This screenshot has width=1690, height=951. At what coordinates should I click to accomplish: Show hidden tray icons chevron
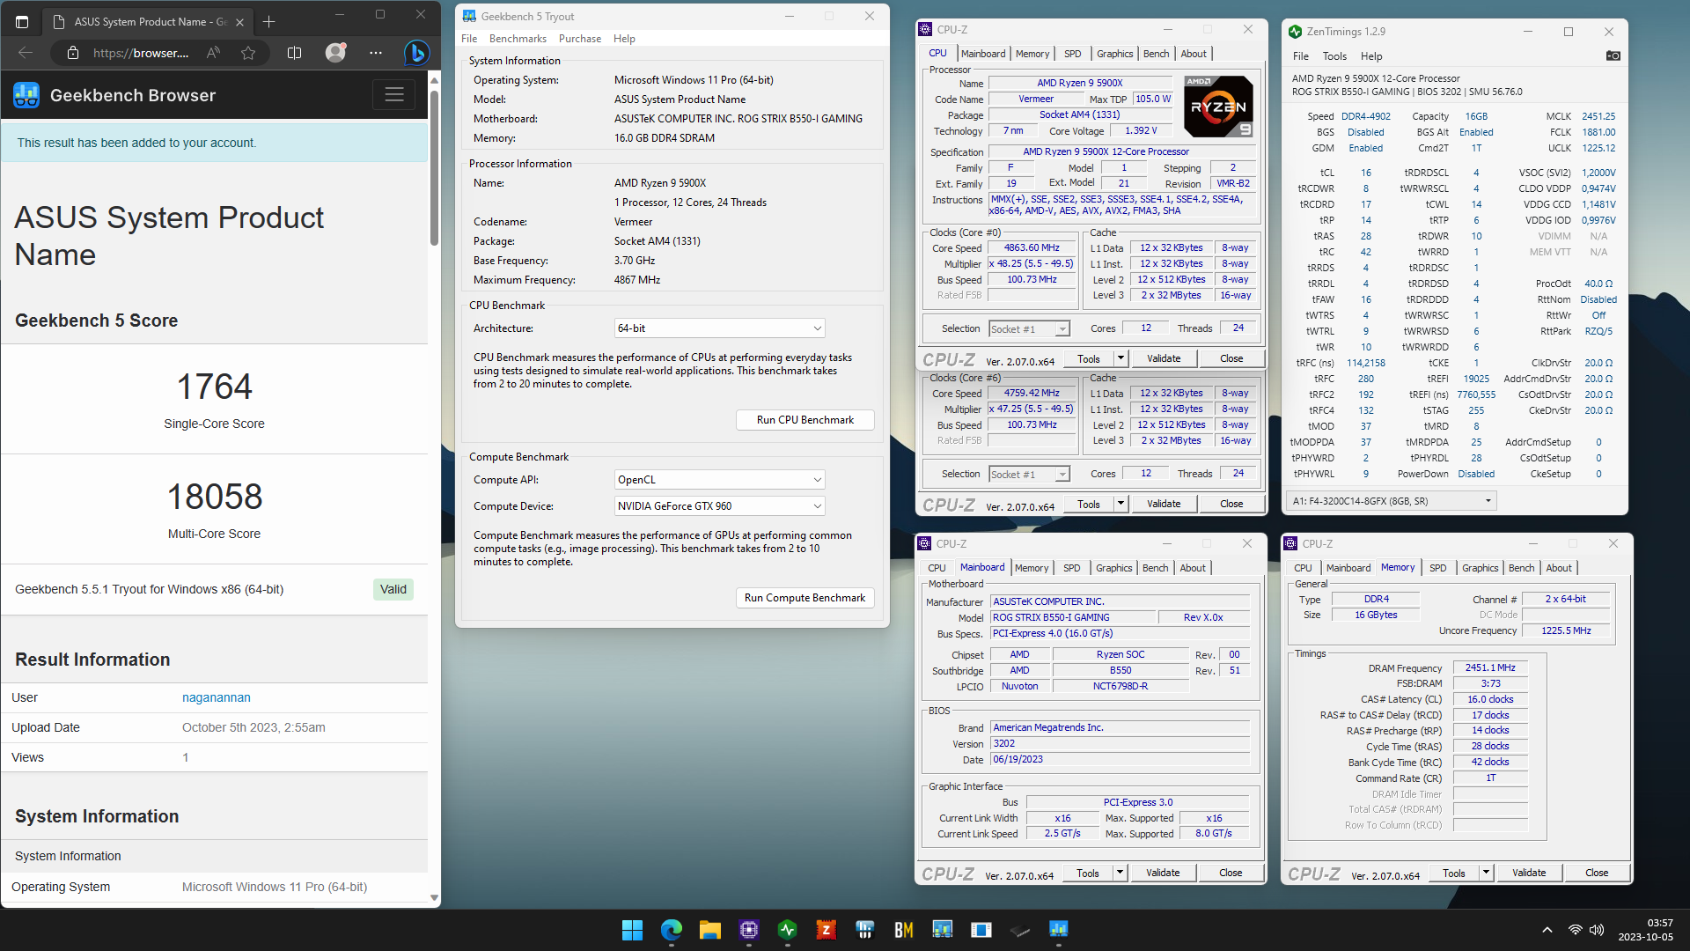1547,930
